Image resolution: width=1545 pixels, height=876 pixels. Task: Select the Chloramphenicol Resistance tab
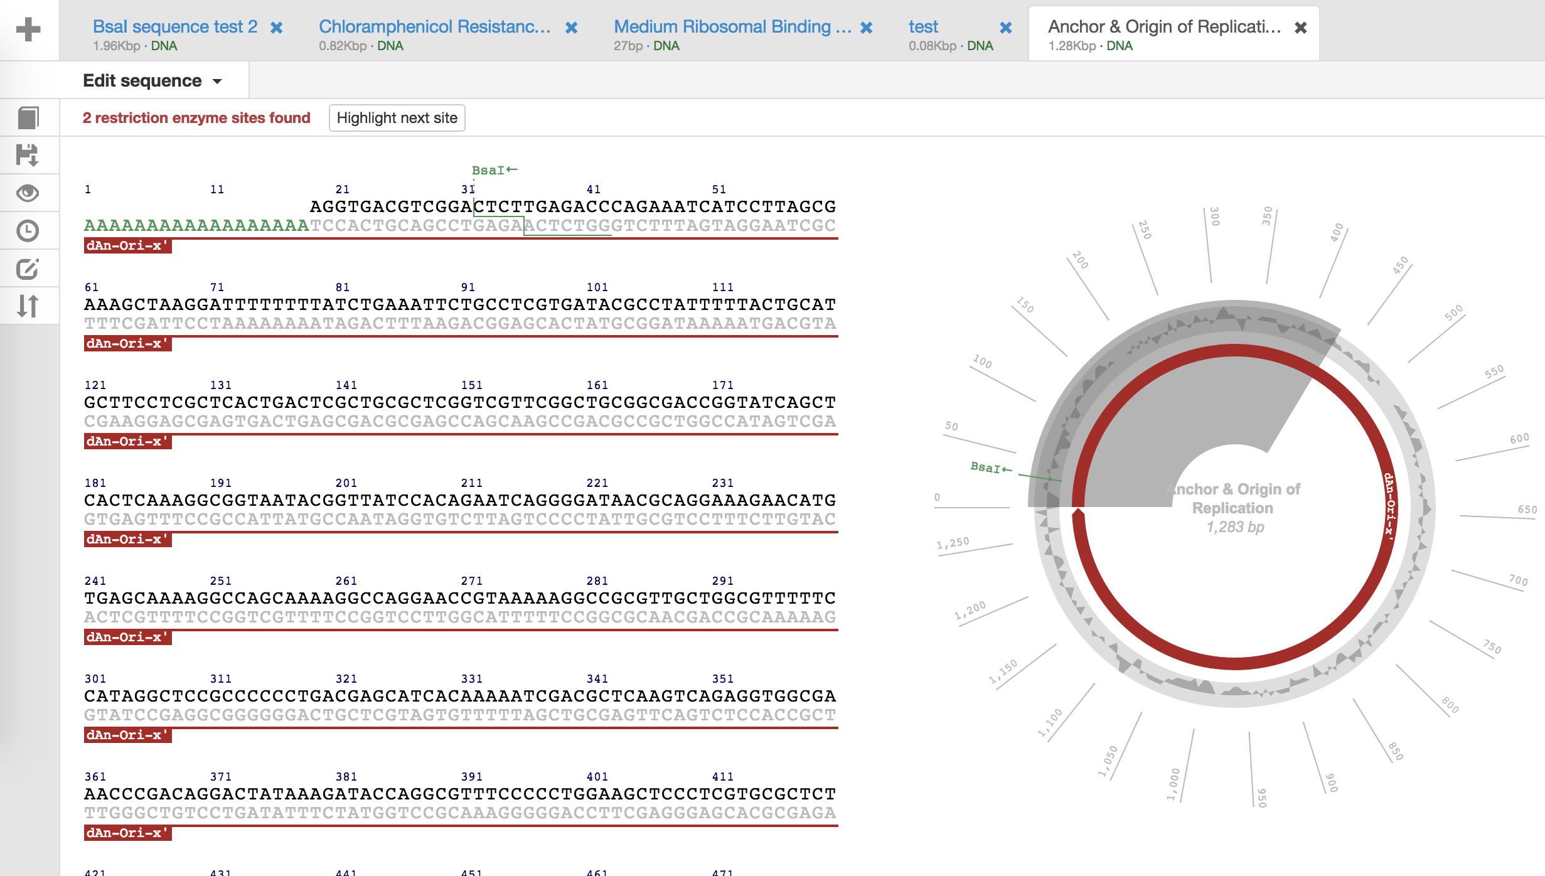tap(434, 27)
